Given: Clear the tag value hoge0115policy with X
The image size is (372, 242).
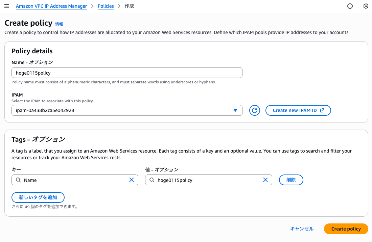Looking at the screenshot, I should coord(265,180).
